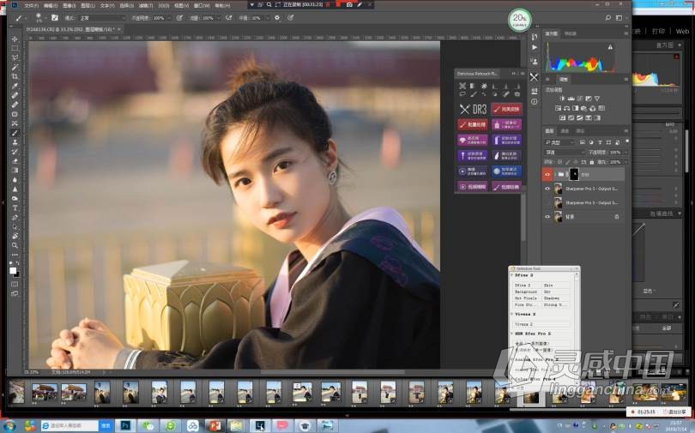Click the DR3 logo button
The height and width of the screenshot is (433, 695).
(x=473, y=109)
